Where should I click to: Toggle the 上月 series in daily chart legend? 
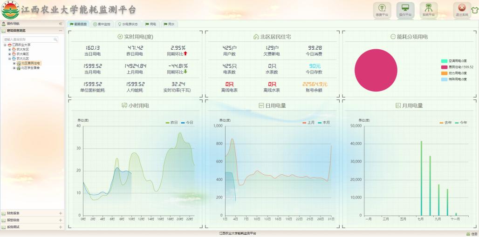coord(308,122)
